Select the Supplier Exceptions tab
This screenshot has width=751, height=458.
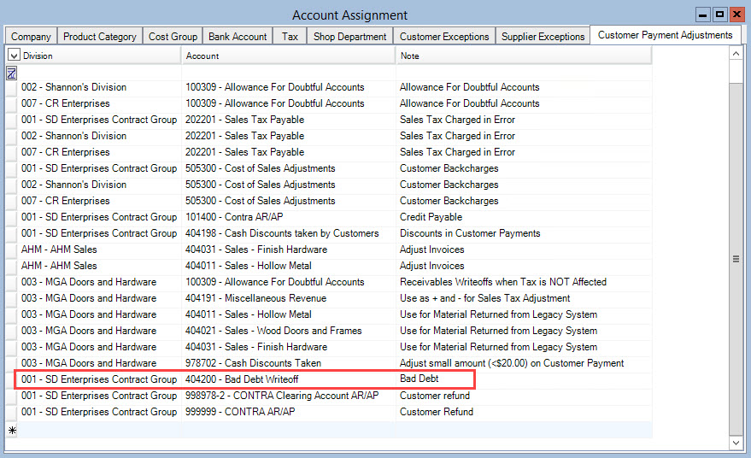coord(543,37)
